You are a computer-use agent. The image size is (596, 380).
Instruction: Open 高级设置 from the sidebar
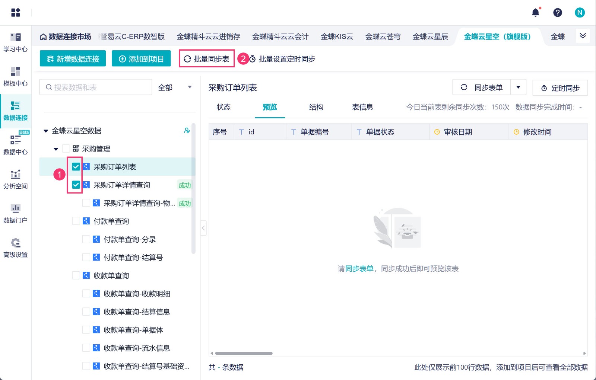coord(16,248)
